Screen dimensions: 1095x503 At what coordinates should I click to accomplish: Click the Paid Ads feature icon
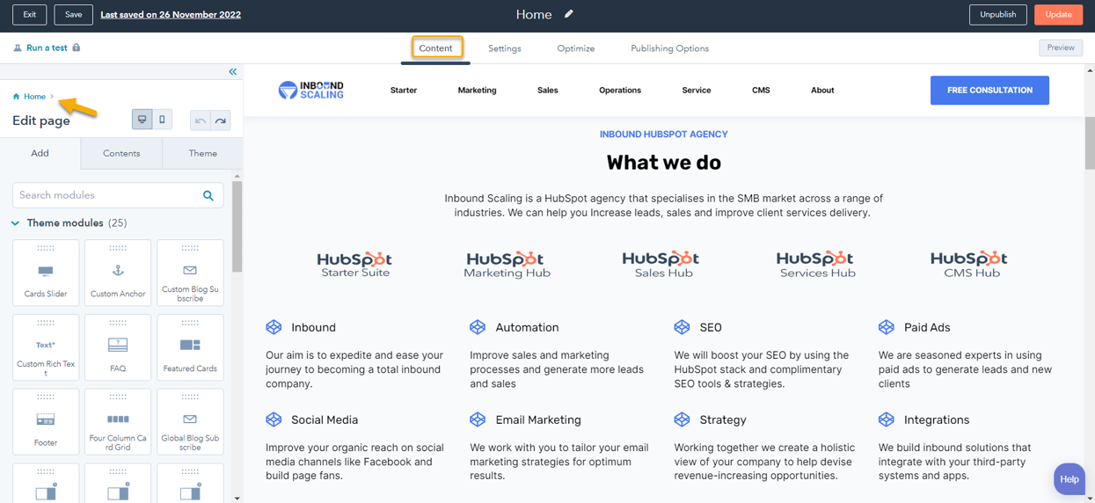(886, 327)
